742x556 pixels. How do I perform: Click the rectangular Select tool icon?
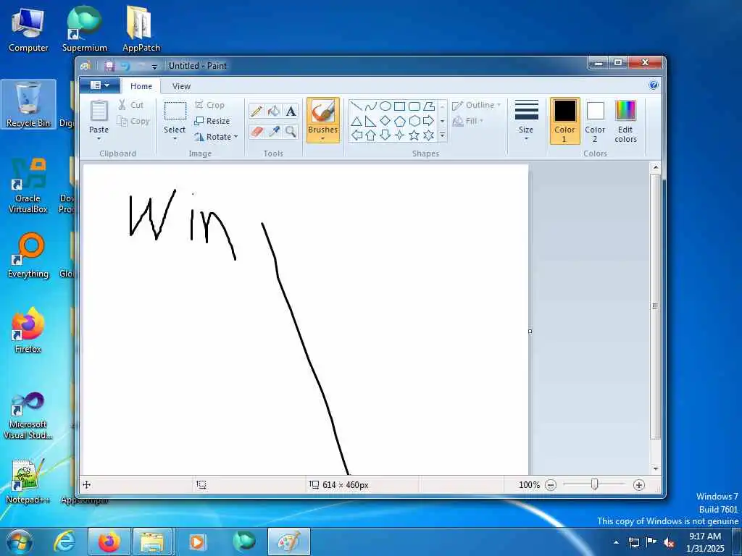click(175, 111)
